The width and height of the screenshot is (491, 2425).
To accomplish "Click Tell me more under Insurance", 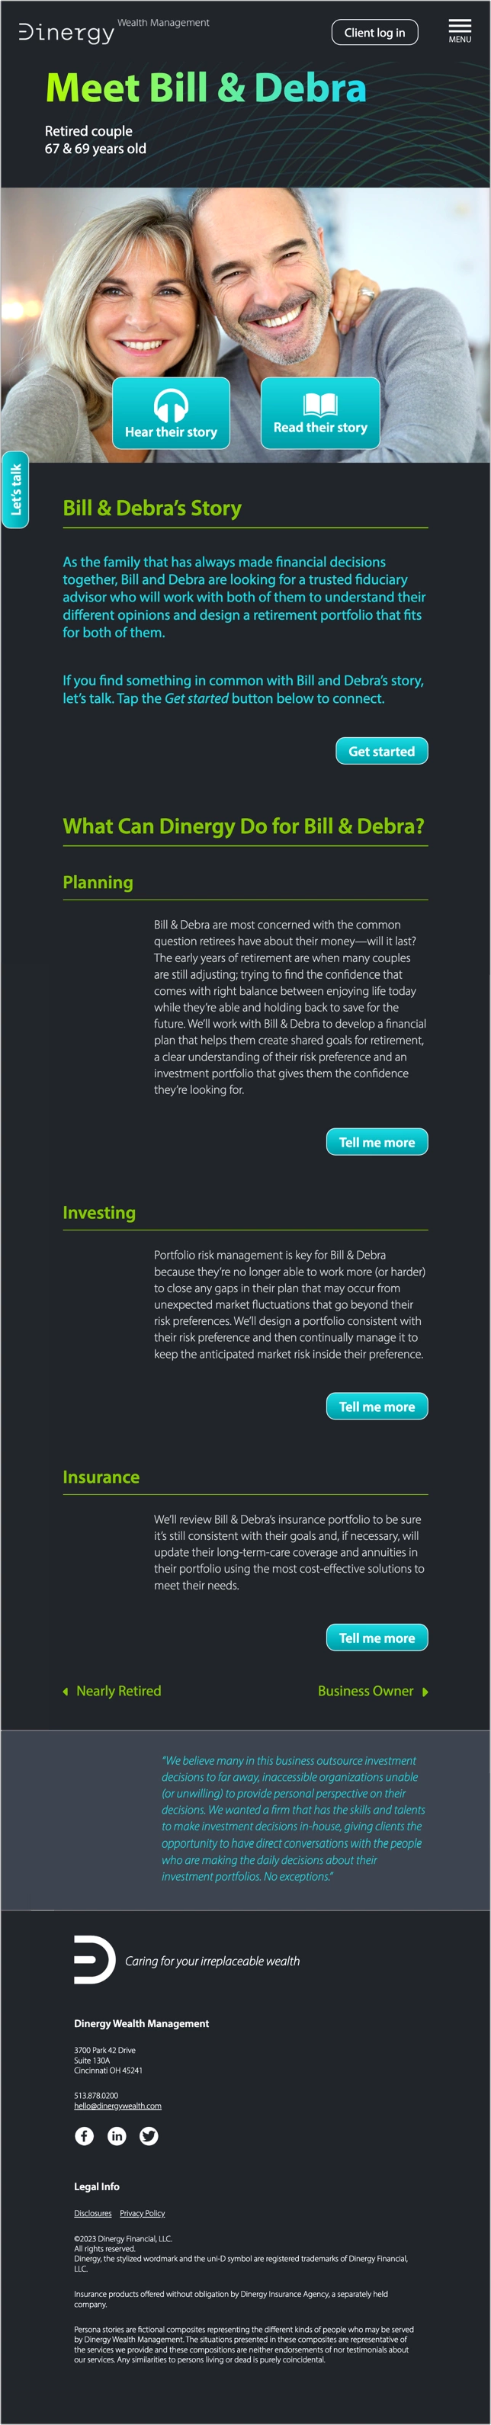I will [377, 1637].
